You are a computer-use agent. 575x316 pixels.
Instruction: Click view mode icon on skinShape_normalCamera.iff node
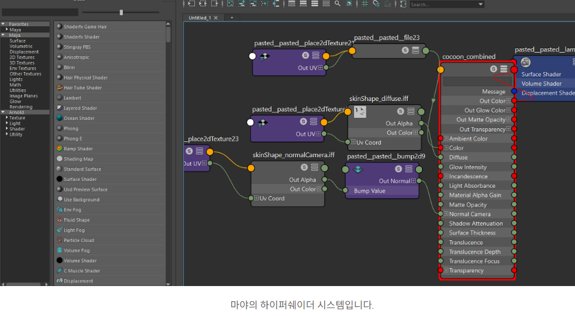(x=314, y=167)
